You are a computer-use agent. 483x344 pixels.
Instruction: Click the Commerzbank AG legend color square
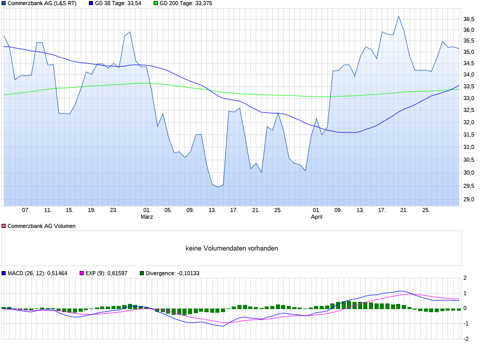tap(4, 4)
